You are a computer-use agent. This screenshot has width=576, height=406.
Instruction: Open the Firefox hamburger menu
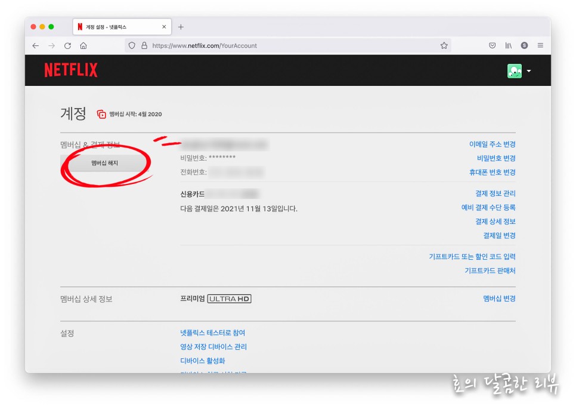pos(540,45)
